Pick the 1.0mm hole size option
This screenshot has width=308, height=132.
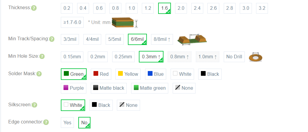coord(208,57)
